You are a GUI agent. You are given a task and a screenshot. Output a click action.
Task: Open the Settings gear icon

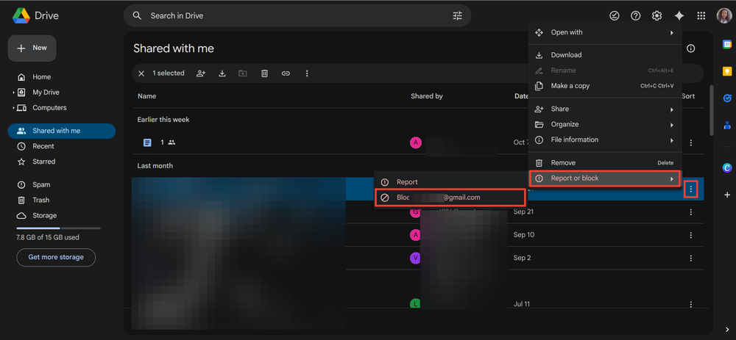pyautogui.click(x=657, y=16)
